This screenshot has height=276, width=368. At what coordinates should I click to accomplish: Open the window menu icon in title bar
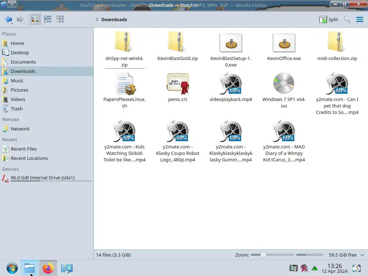point(4,4)
